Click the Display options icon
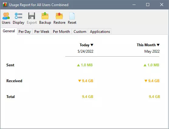The image size is (169, 129). 19,16
